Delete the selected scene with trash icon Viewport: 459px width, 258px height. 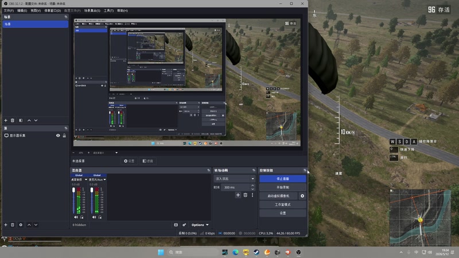(x=13, y=120)
